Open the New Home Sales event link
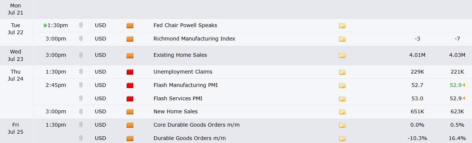Viewport: 472px width, 143px height. pyautogui.click(x=175, y=111)
